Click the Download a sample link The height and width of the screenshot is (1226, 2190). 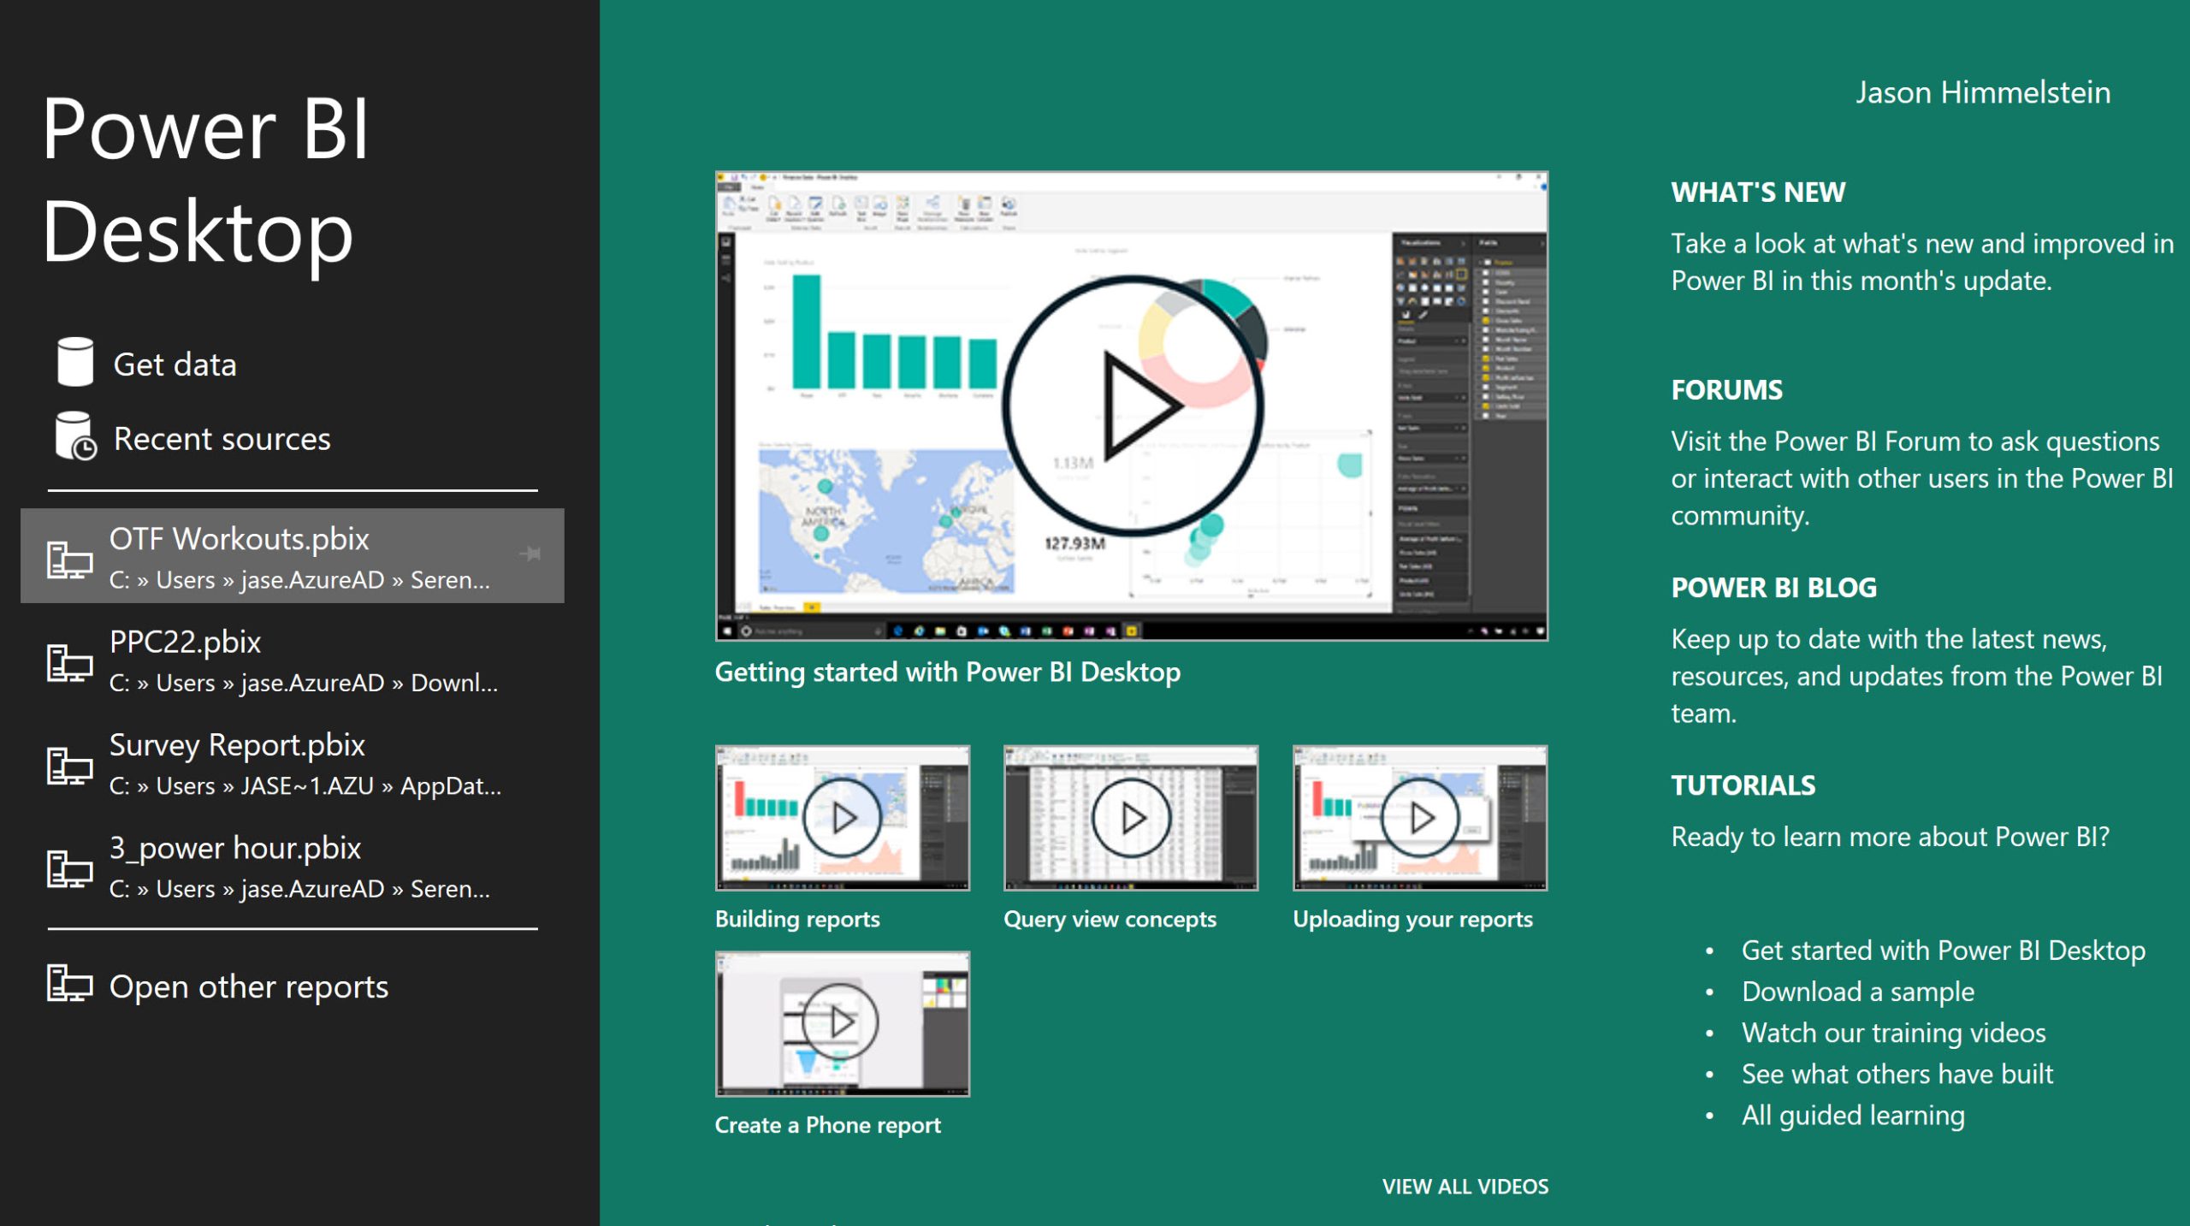[x=1858, y=992]
